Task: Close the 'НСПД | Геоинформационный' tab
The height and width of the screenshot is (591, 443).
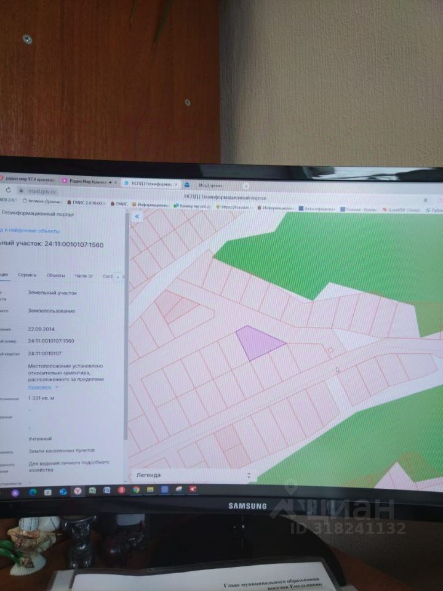Action: tap(175, 184)
